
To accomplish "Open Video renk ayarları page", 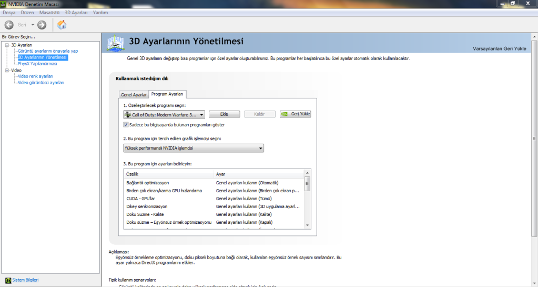I will (x=35, y=76).
